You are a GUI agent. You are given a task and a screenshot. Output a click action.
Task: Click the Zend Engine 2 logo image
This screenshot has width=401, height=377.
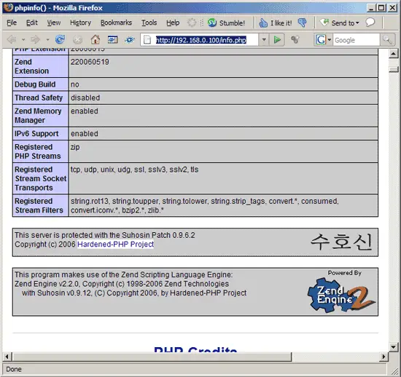coord(341,295)
